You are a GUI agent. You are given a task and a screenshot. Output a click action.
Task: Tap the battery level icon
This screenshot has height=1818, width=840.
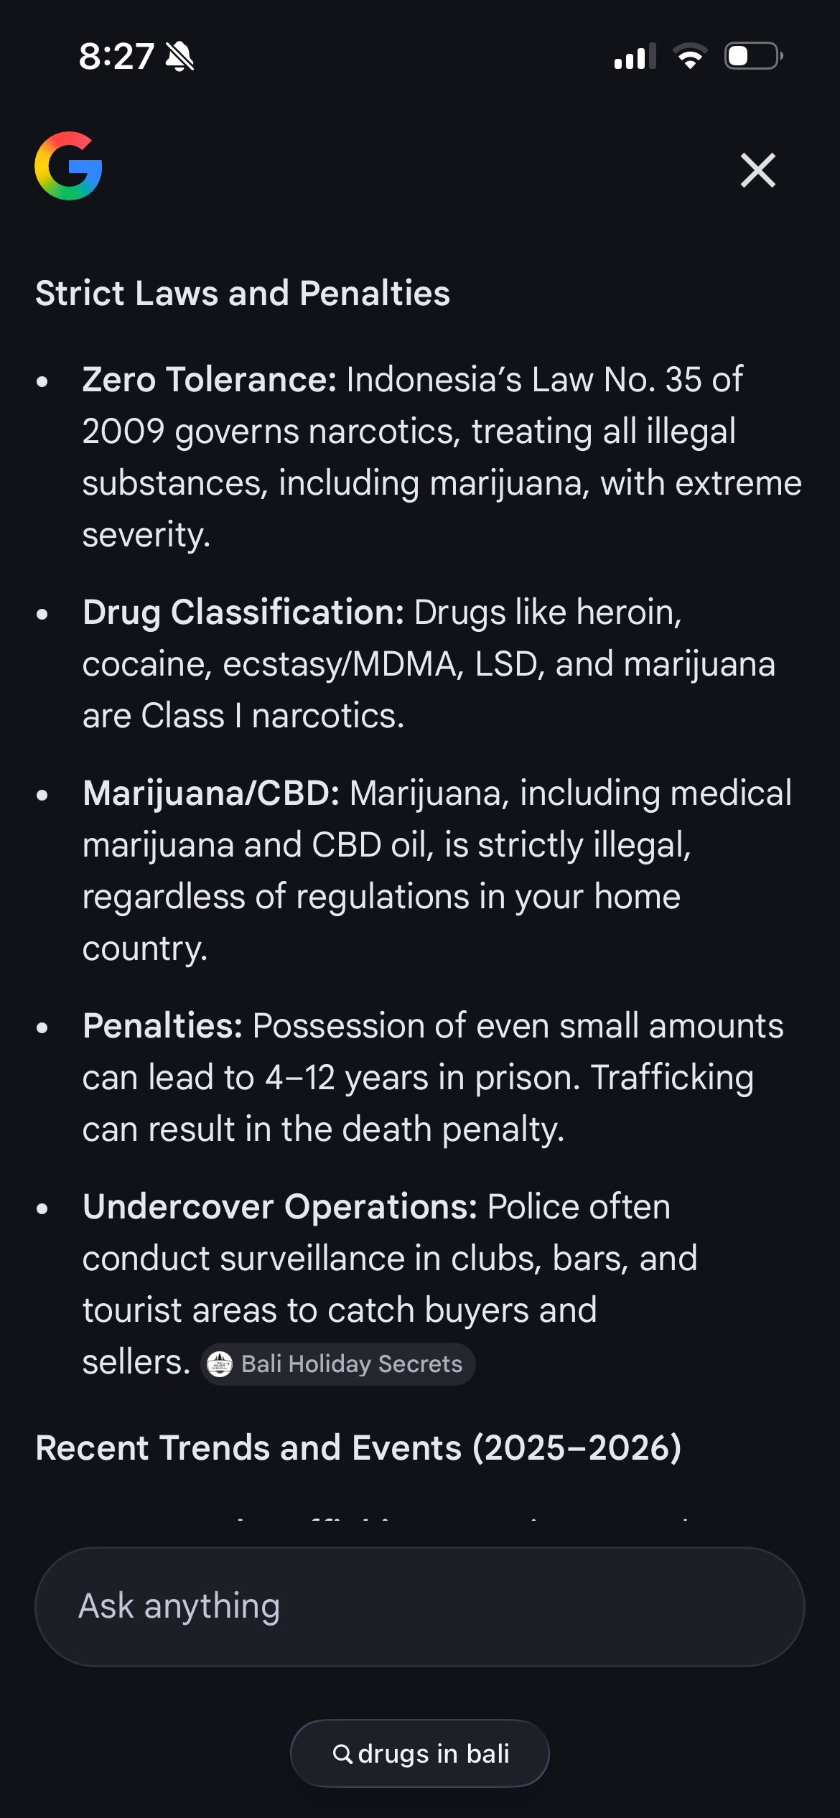(753, 56)
